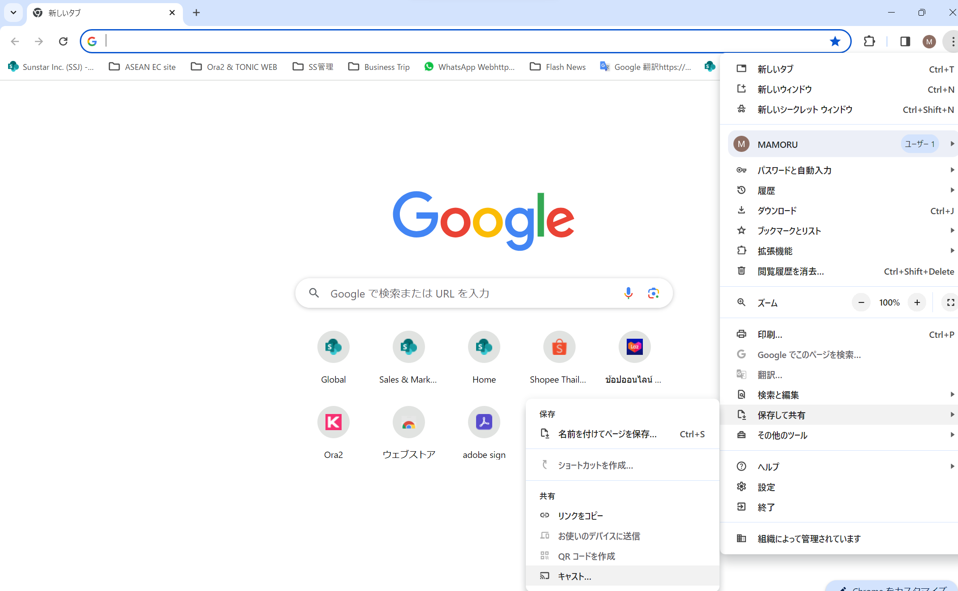This screenshot has height=591, width=958.
Task: Open WhatsApp Web bookmark
Action: point(469,67)
